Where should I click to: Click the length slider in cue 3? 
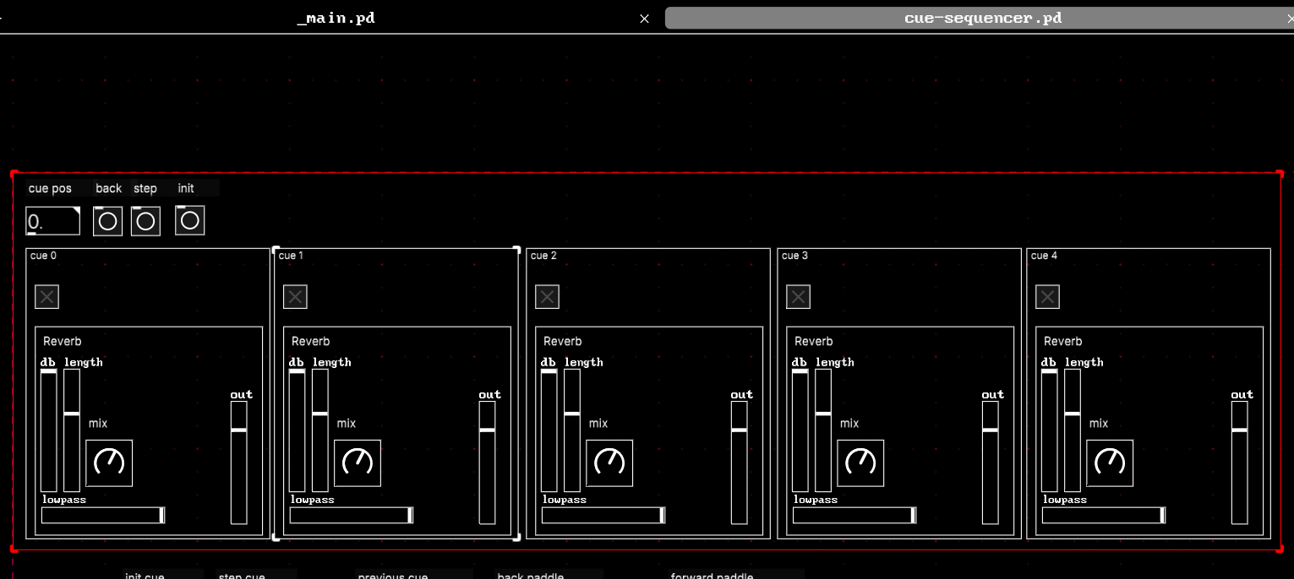coord(822,430)
